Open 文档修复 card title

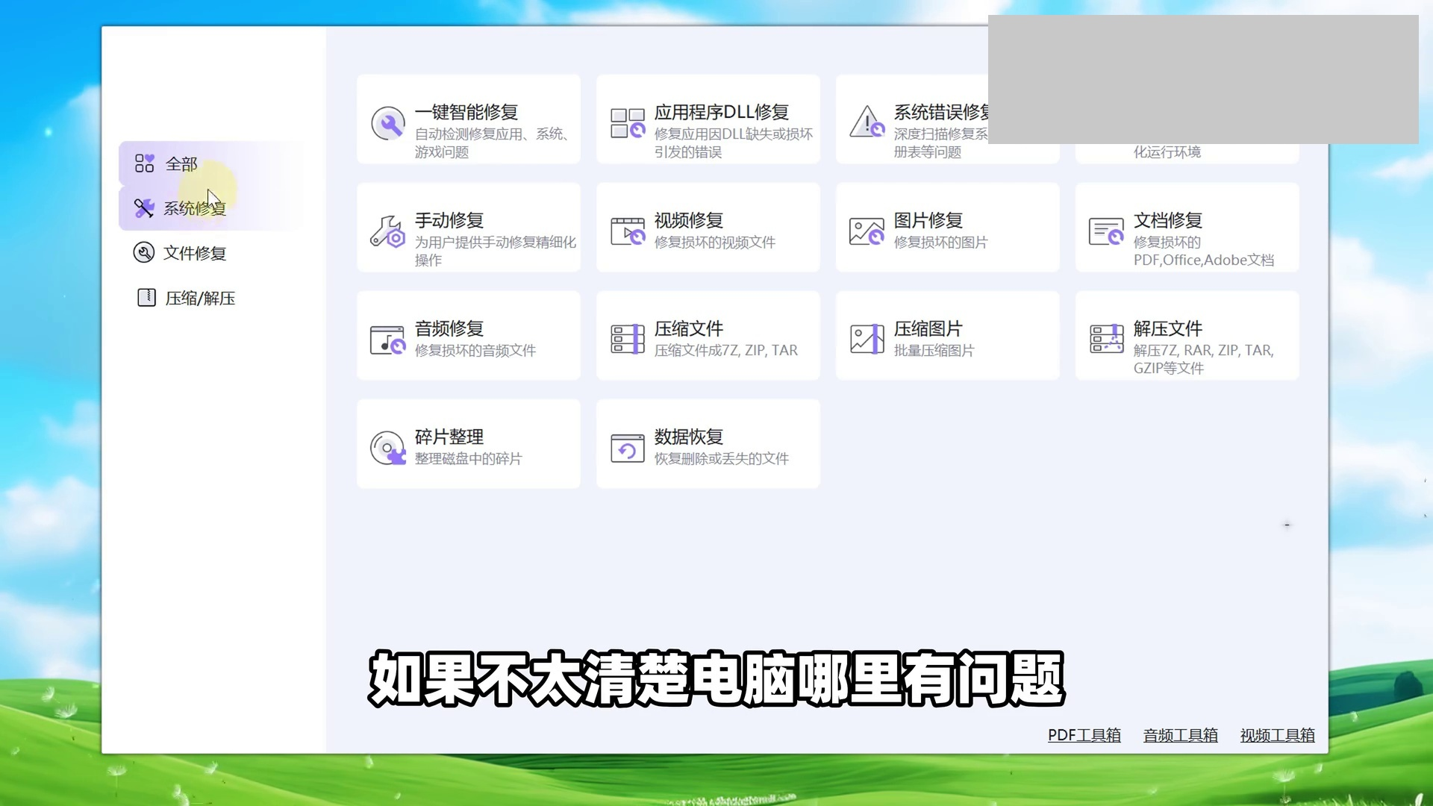pos(1168,220)
